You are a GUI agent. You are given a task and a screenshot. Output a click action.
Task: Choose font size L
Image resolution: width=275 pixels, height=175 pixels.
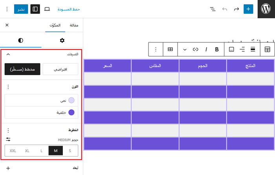pos(41,151)
